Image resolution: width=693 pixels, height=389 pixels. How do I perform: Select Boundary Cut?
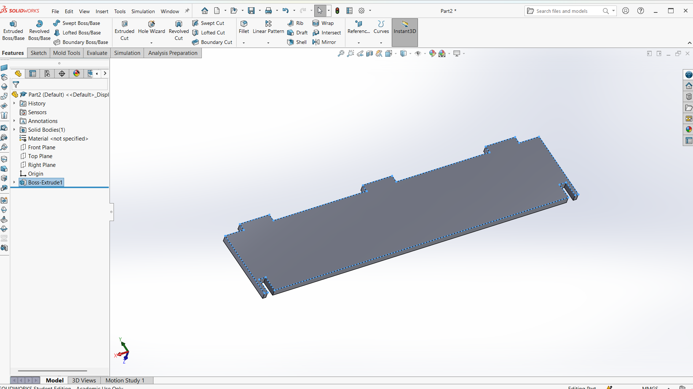(212, 42)
